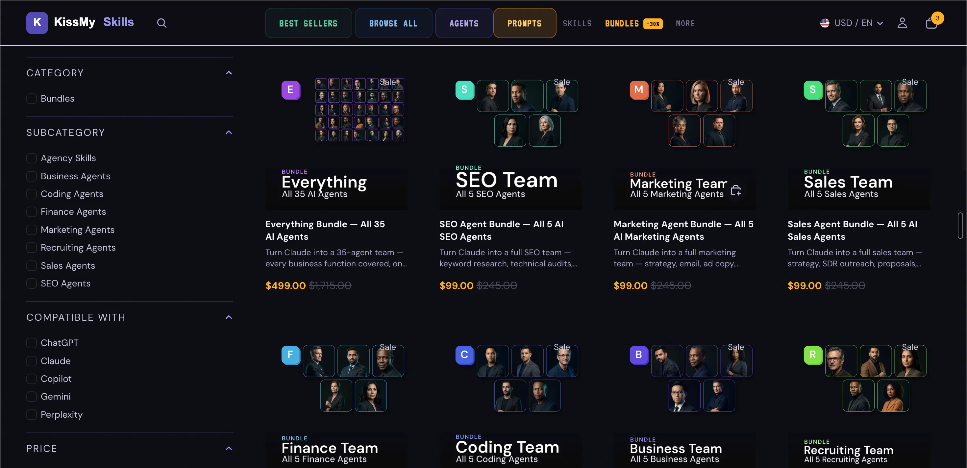Viewport: 967px width, 468px height.
Task: Click the KissMy Skills K logo
Action: (x=37, y=22)
